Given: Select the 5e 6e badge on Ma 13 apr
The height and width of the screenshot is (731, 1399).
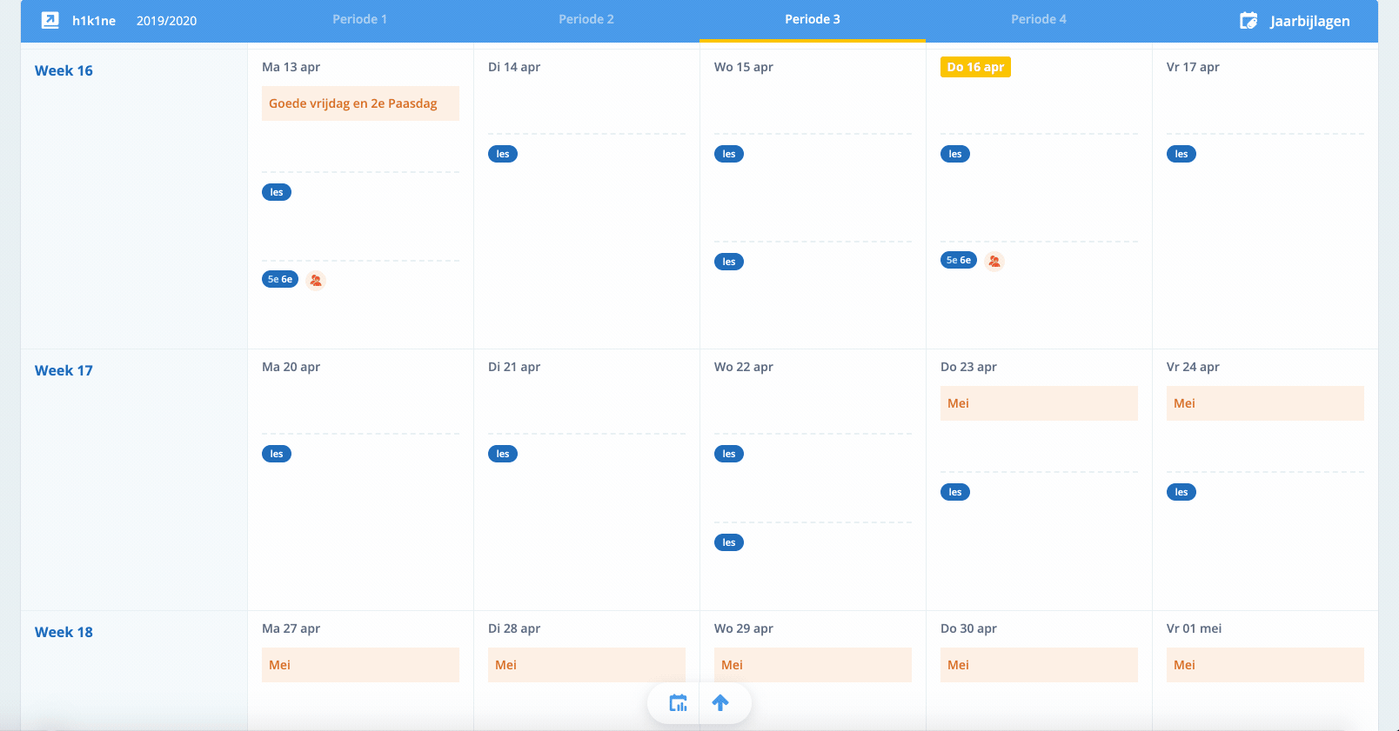Looking at the screenshot, I should click(280, 280).
